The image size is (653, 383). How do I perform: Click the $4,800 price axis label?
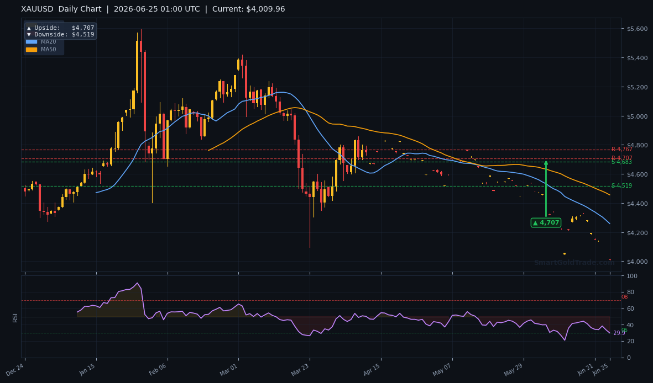pos(637,145)
